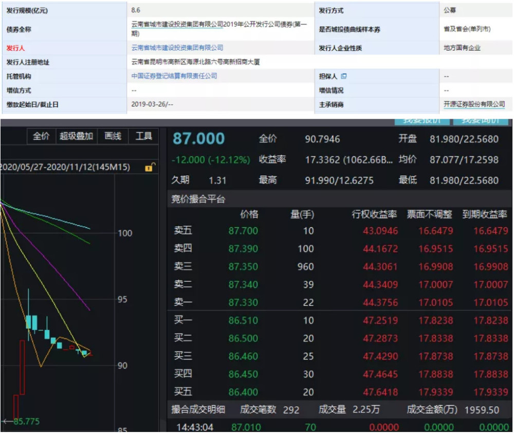
Task: Click the 行权收益率 column header
Action: coord(374,214)
